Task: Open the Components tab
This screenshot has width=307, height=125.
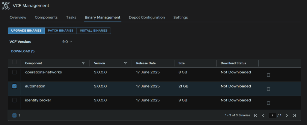Action: coord(46,17)
